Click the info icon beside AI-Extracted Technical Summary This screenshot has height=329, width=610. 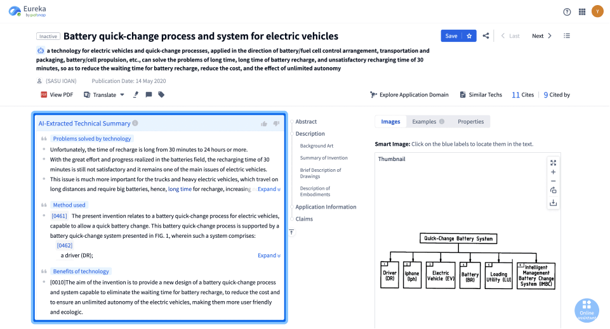point(135,123)
